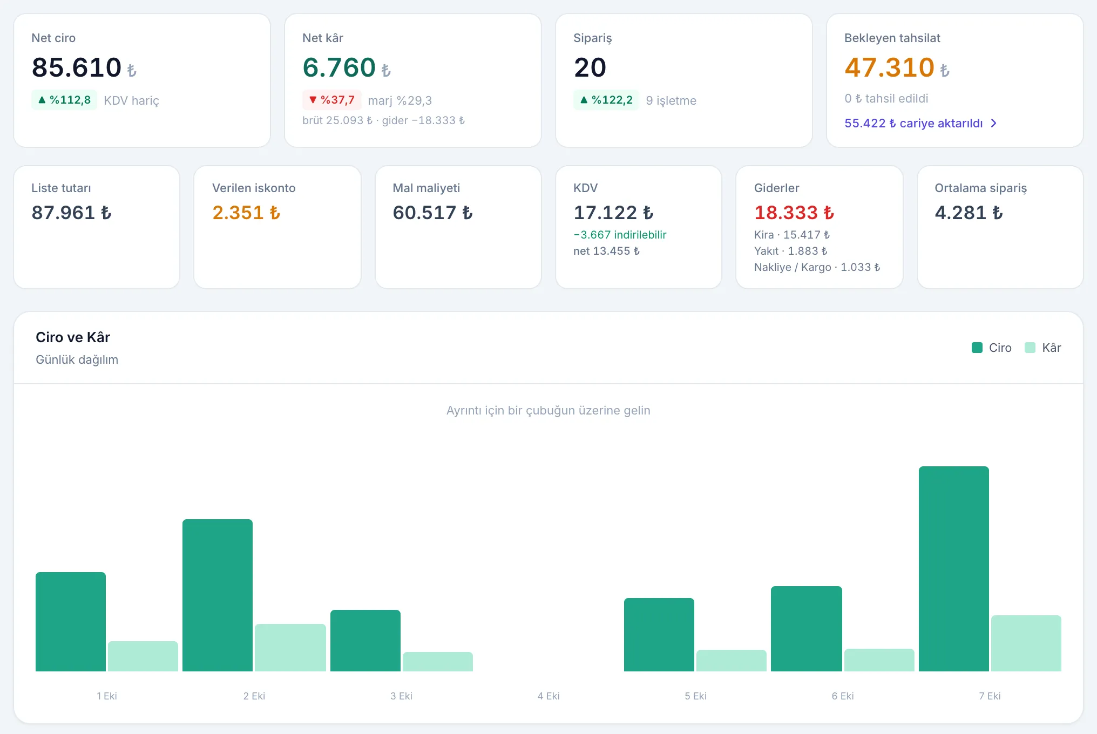1097x734 pixels.
Task: Click the Ciro legend color swatch
Action: pos(977,348)
